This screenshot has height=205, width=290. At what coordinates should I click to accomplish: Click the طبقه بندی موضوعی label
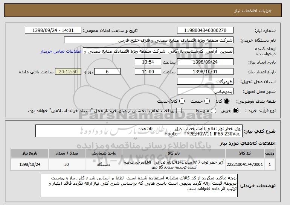(x=256, y=101)
